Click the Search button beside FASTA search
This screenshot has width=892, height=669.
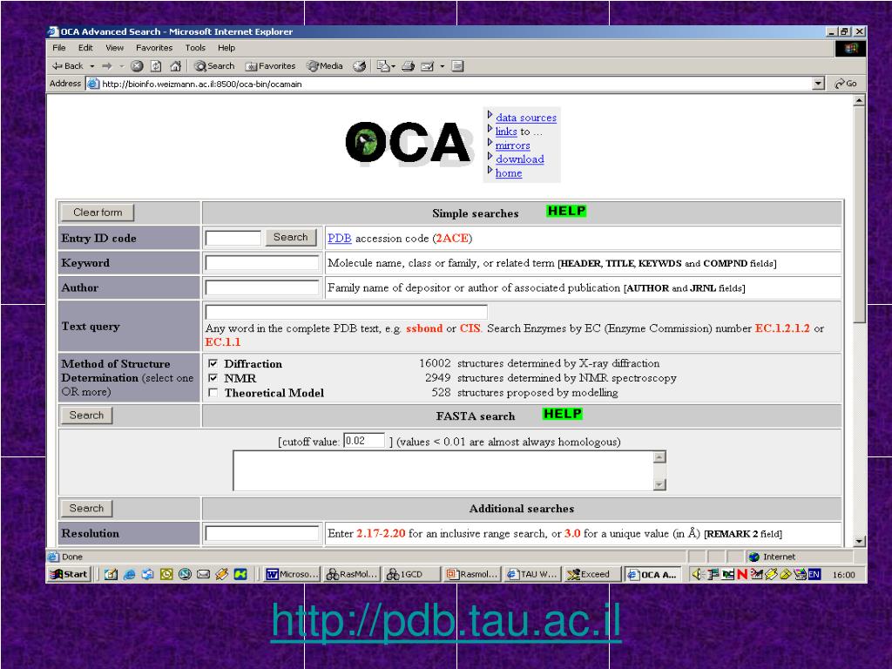click(86, 416)
